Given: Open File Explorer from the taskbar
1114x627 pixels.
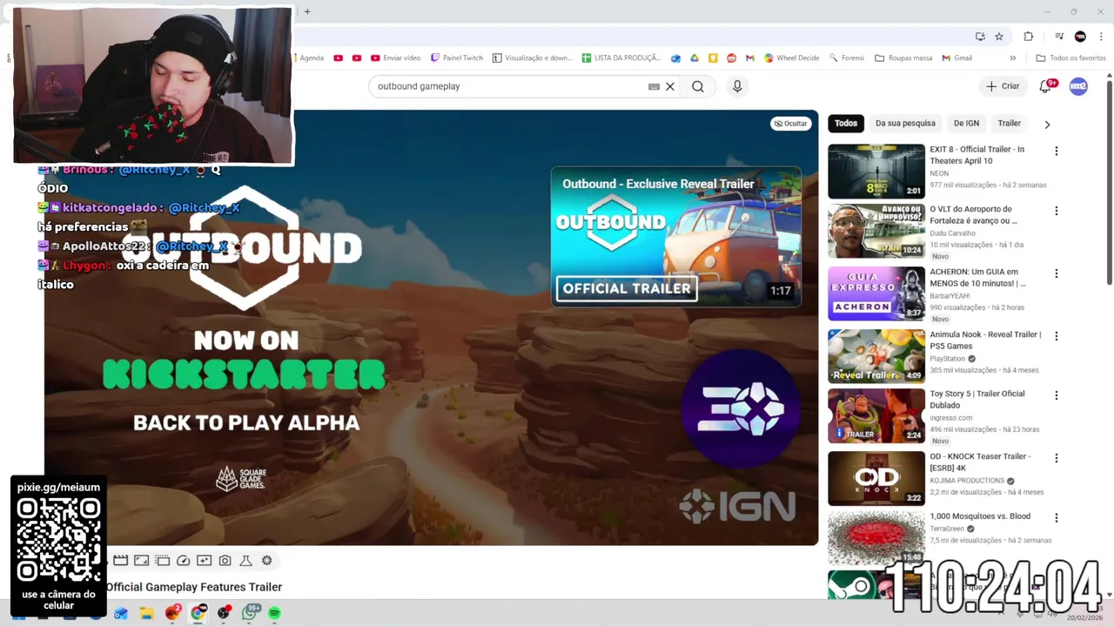Looking at the screenshot, I should pyautogui.click(x=147, y=613).
